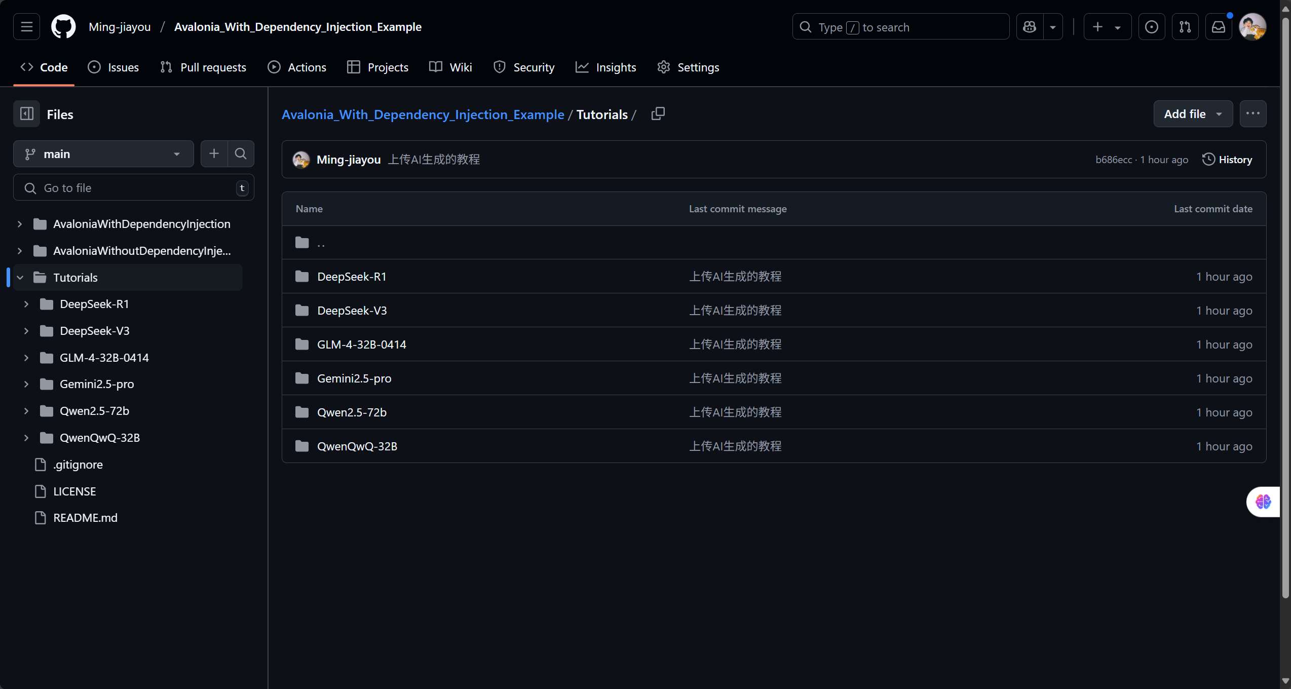
Task: Expand AvaloniaWithDependencyInjection folder
Action: pos(20,224)
